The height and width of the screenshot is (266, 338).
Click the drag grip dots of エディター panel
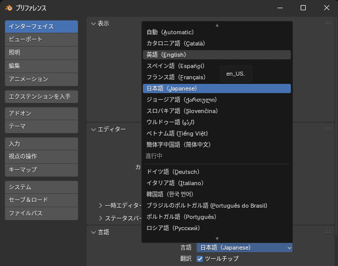328,129
